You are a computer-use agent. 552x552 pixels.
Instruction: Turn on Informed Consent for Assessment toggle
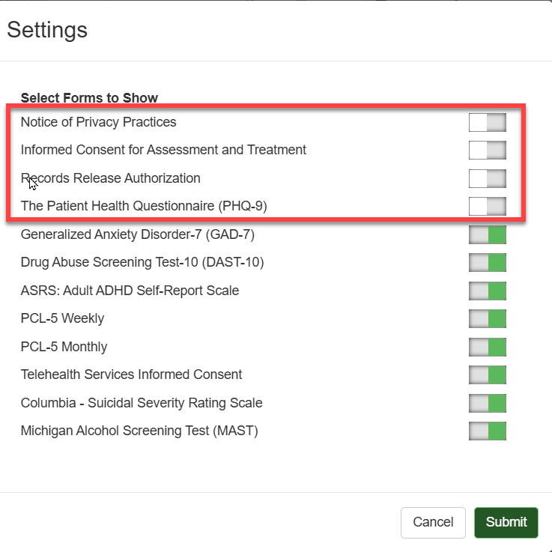(x=487, y=150)
